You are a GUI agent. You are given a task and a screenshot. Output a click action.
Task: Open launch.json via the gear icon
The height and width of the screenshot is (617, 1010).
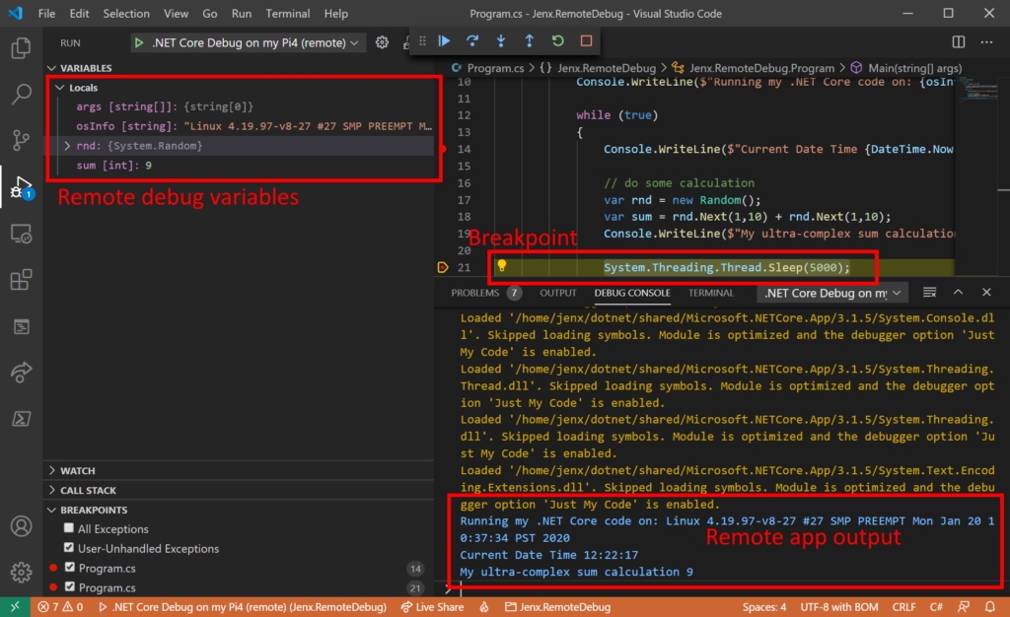pyautogui.click(x=382, y=43)
